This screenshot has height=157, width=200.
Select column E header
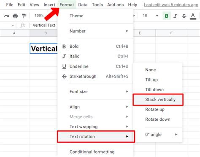[144, 33]
